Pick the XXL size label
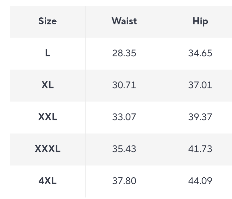Screen dimensions: 232x199 pyautogui.click(x=47, y=117)
